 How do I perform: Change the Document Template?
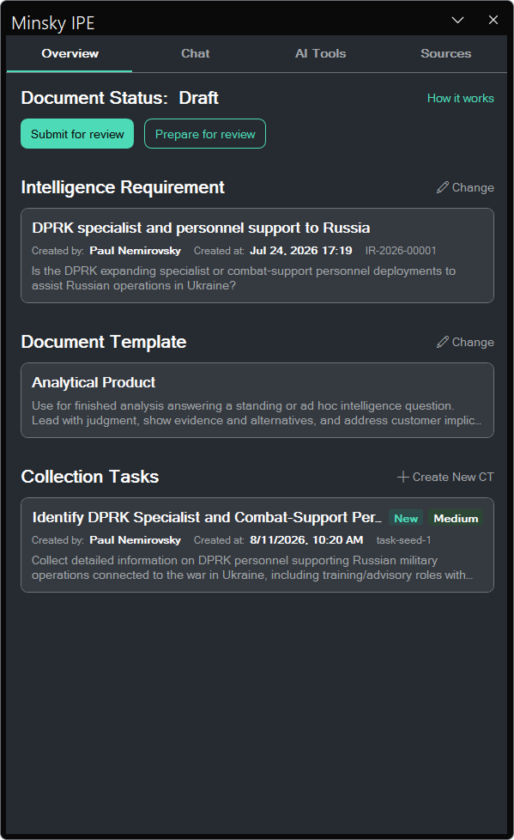[x=465, y=342]
